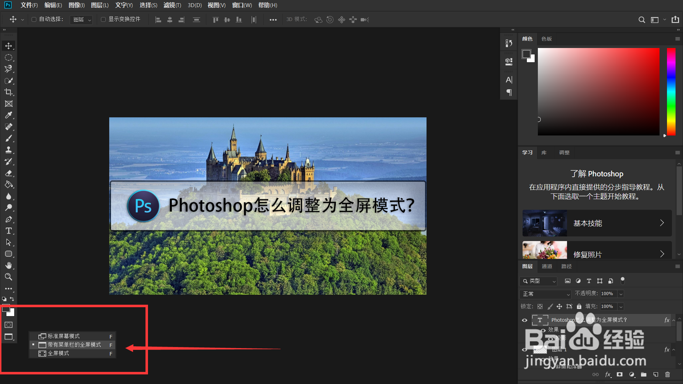Enable the Auto-Select checkbox

(x=34, y=19)
